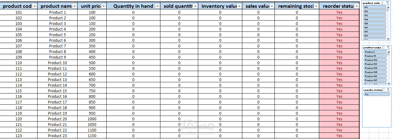Click product code slicer scrollbar down arrow
Viewport: 393px width, 139px height.
(388, 39)
